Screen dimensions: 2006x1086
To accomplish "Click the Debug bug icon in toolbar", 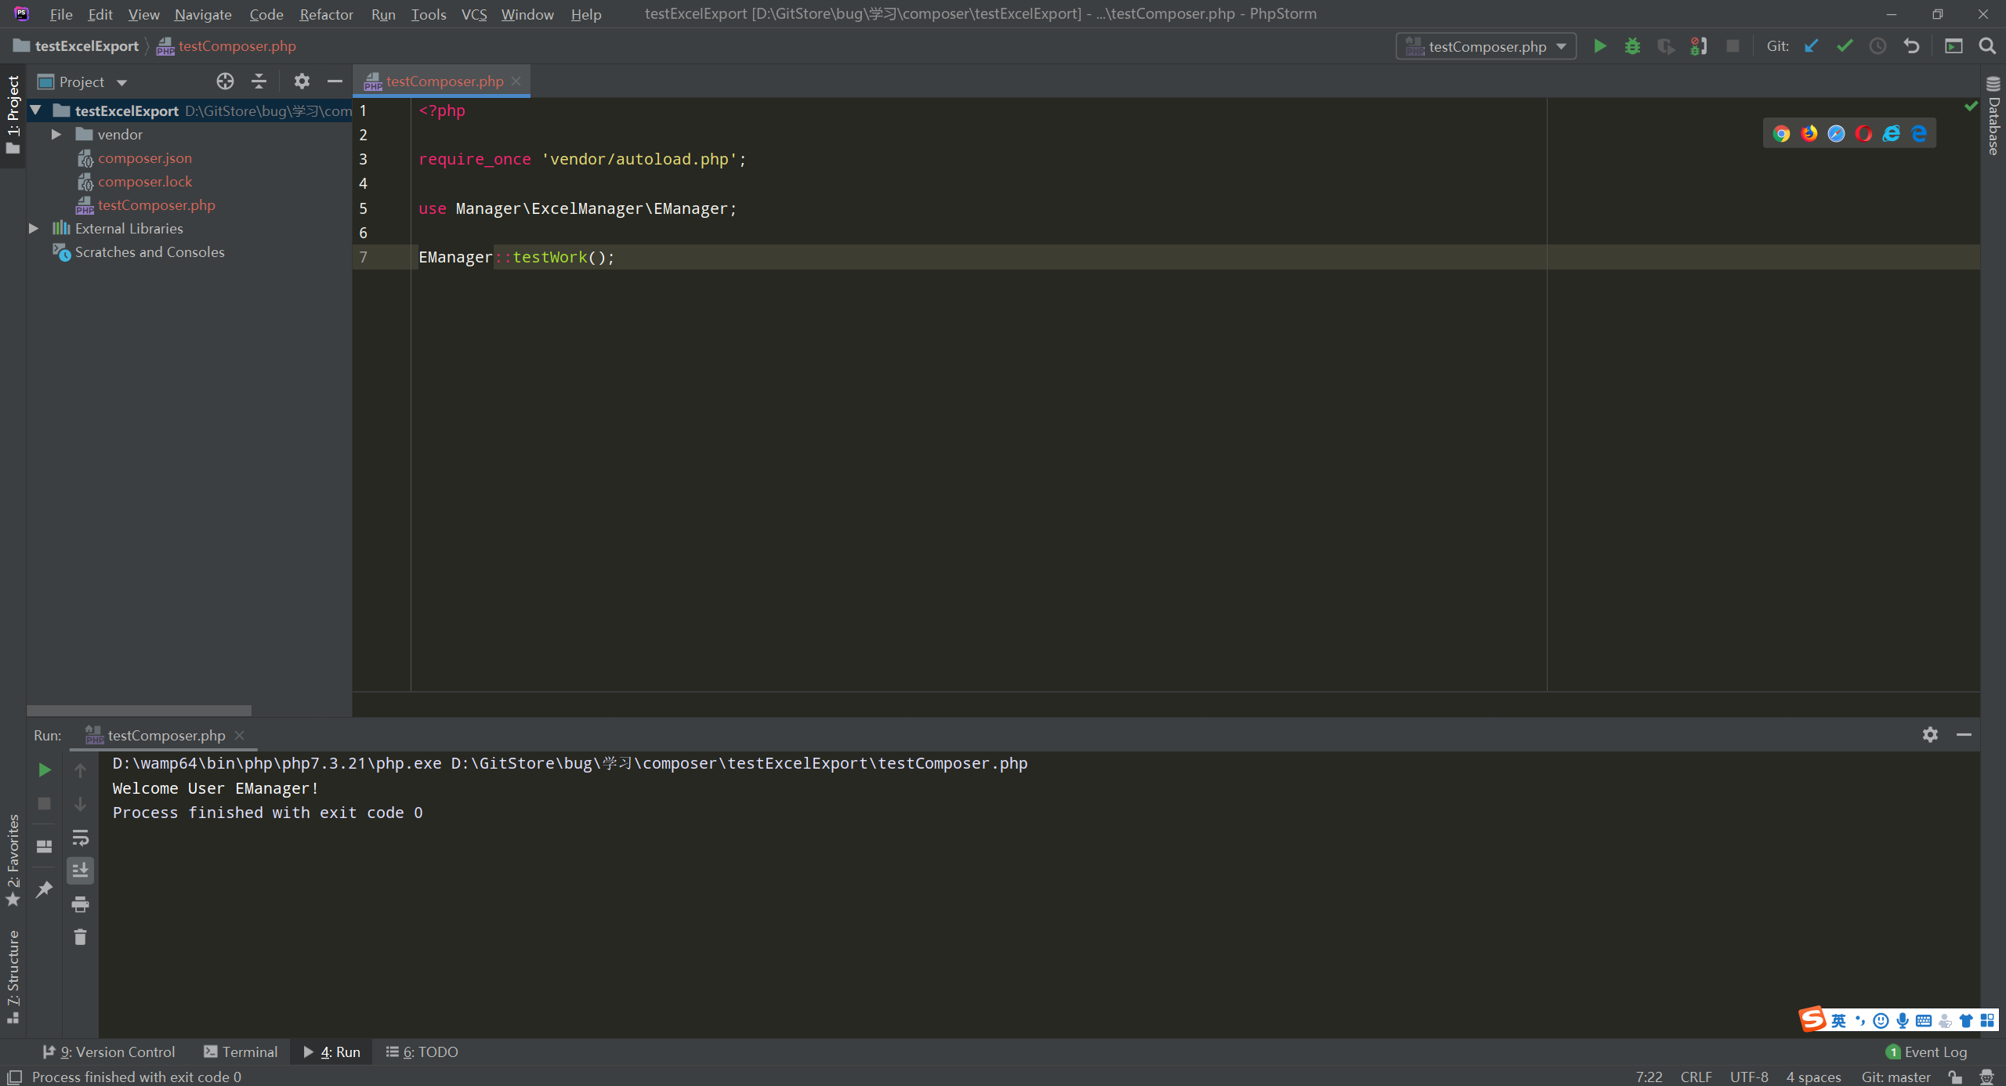I will pos(1632,46).
